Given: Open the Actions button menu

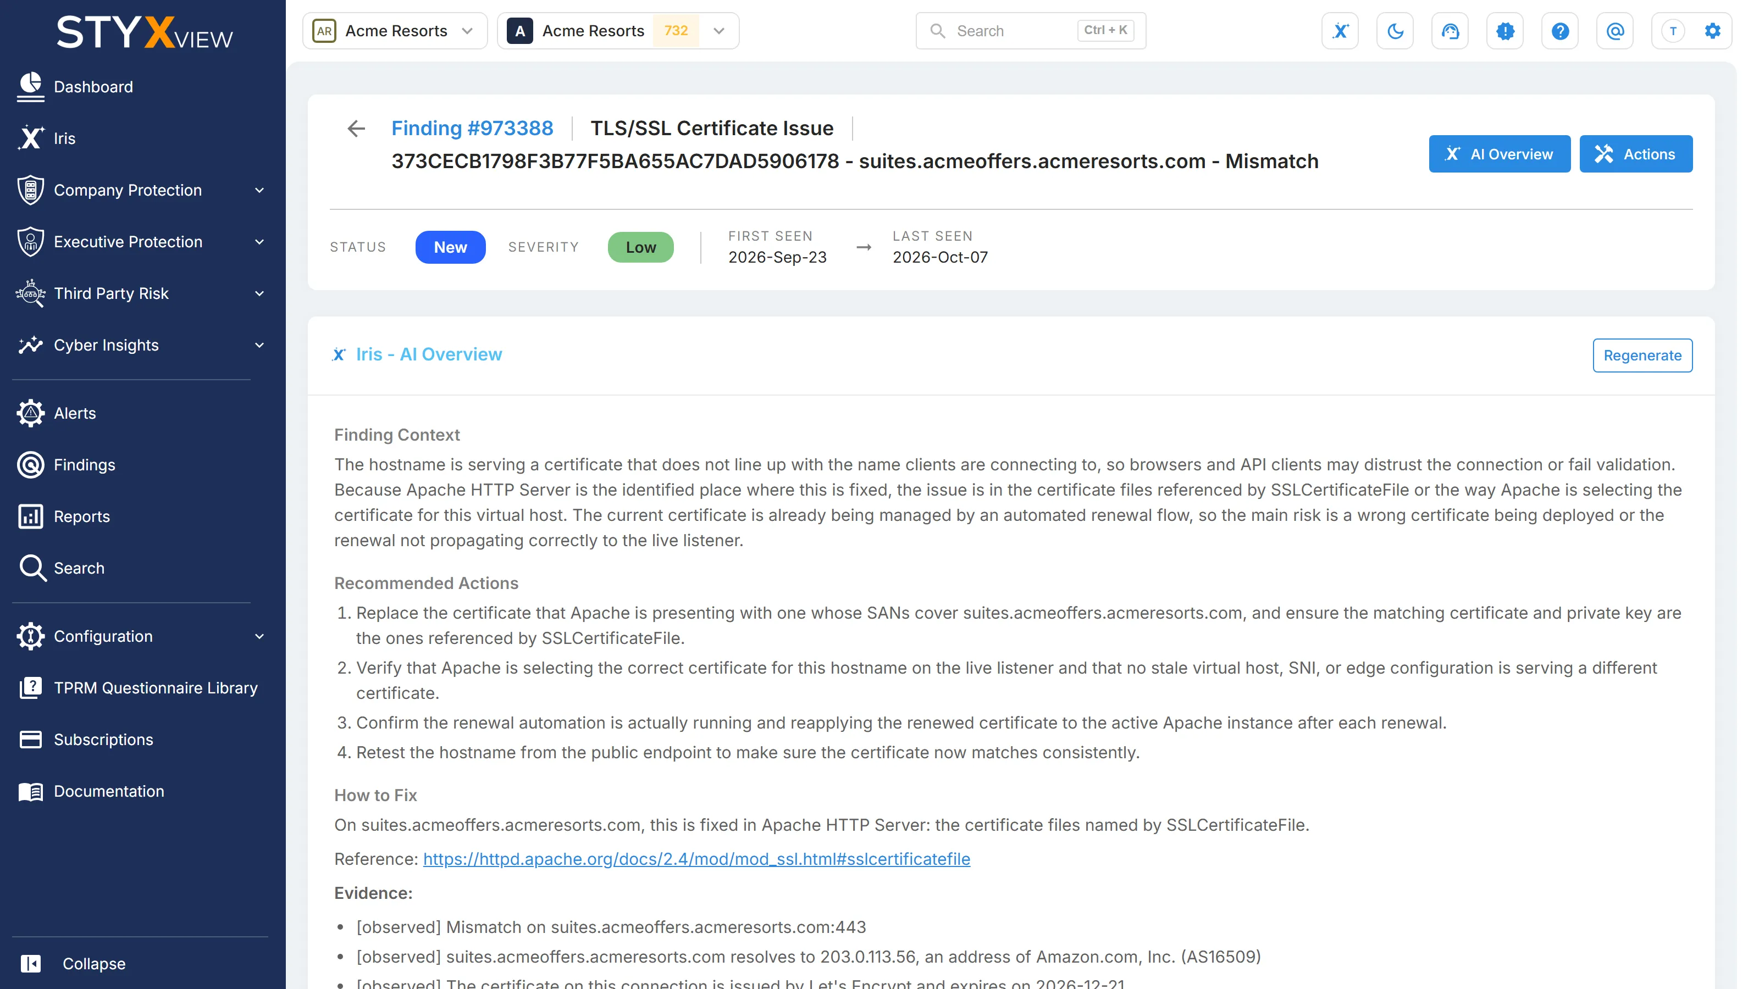Looking at the screenshot, I should pos(1636,154).
